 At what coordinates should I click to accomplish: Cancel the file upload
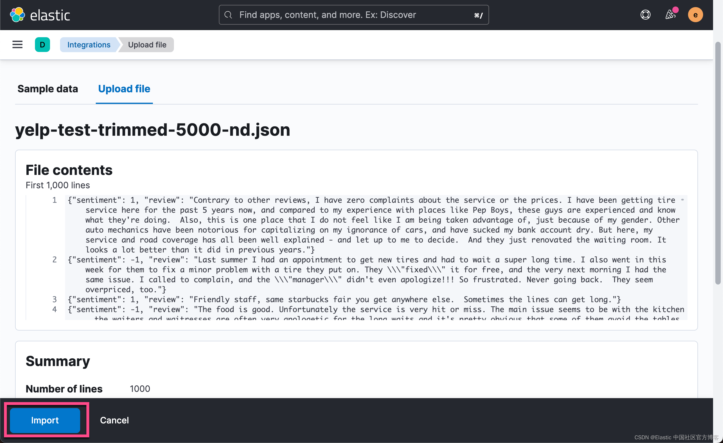tap(115, 420)
